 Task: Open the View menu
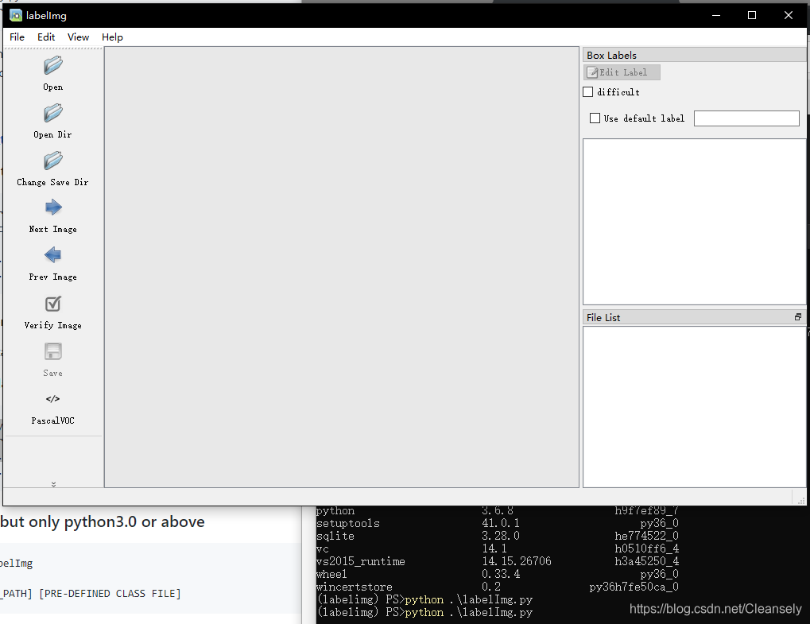78,37
